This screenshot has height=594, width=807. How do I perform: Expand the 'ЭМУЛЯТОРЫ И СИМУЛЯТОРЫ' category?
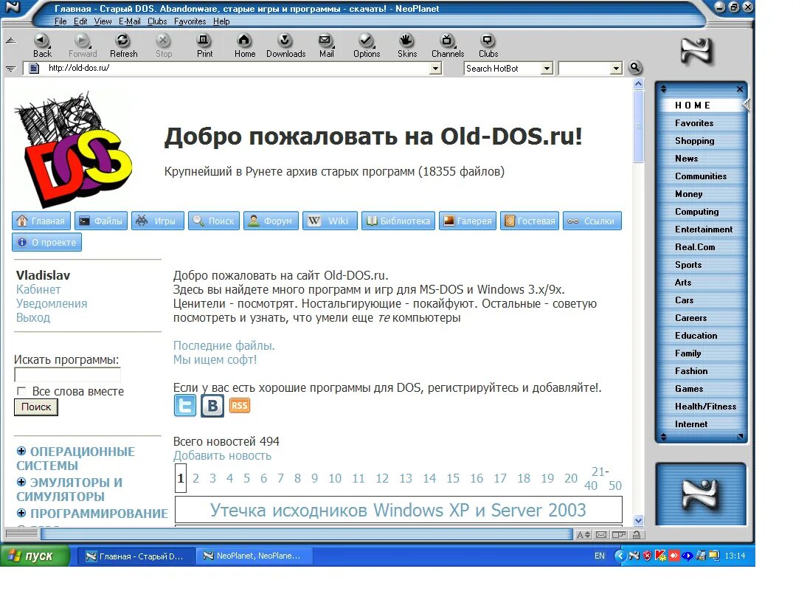point(21,482)
